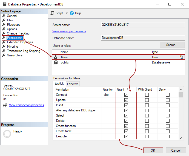Click the blue Help question mark icon
Image resolution: width=189 pixels, height=156 pixels.
tap(71, 13)
